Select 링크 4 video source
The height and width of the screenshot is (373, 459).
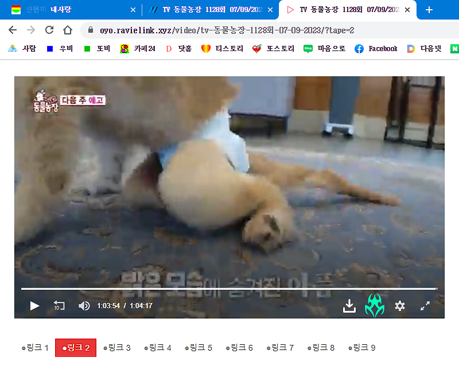157,348
